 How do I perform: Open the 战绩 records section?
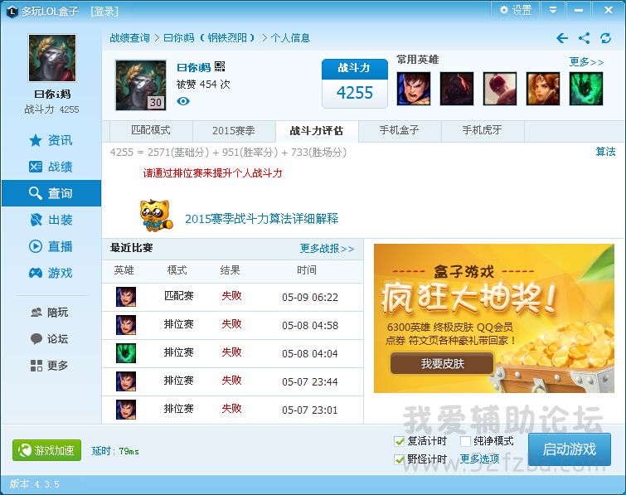[x=51, y=167]
